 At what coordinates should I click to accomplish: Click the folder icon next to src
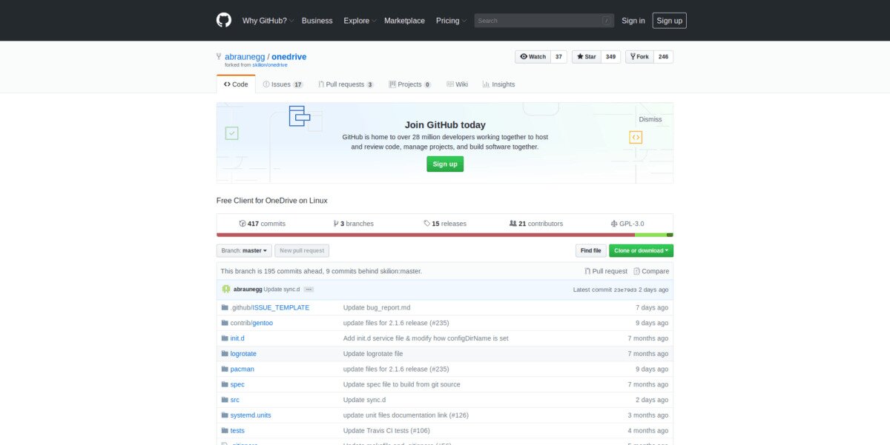pos(224,400)
